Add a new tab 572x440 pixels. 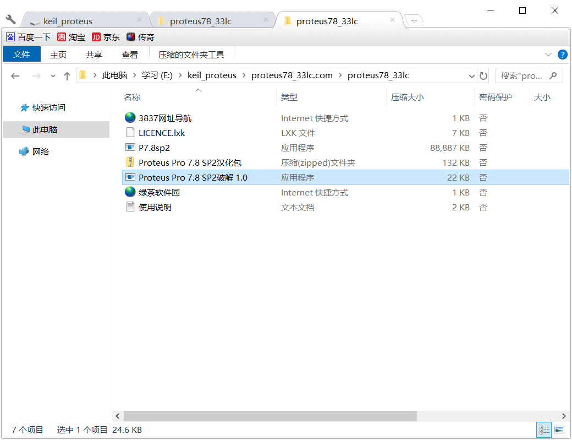414,20
